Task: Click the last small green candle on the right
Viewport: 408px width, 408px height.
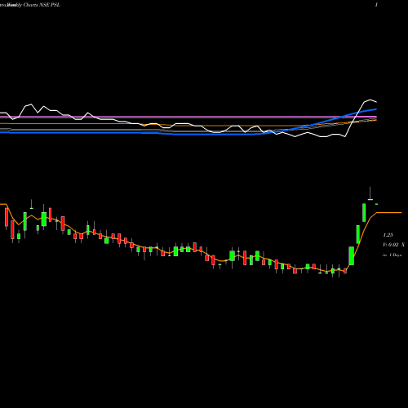Action: coord(377,203)
